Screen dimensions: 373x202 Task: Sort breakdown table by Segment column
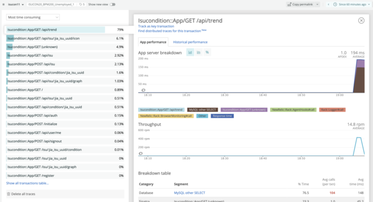click(181, 184)
